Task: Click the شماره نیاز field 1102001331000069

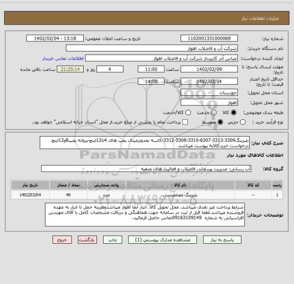Action: tap(209, 38)
